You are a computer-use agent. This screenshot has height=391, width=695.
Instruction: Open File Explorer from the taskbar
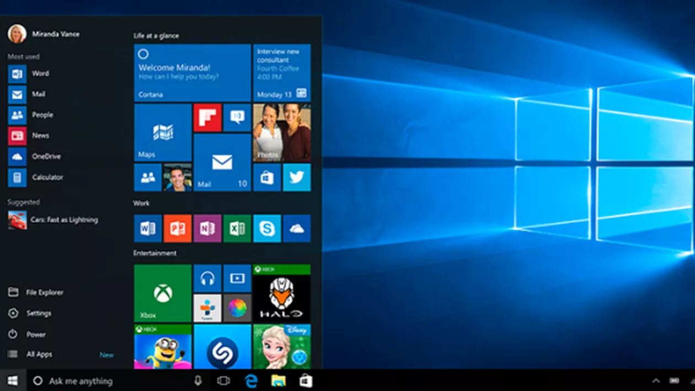[279, 381]
